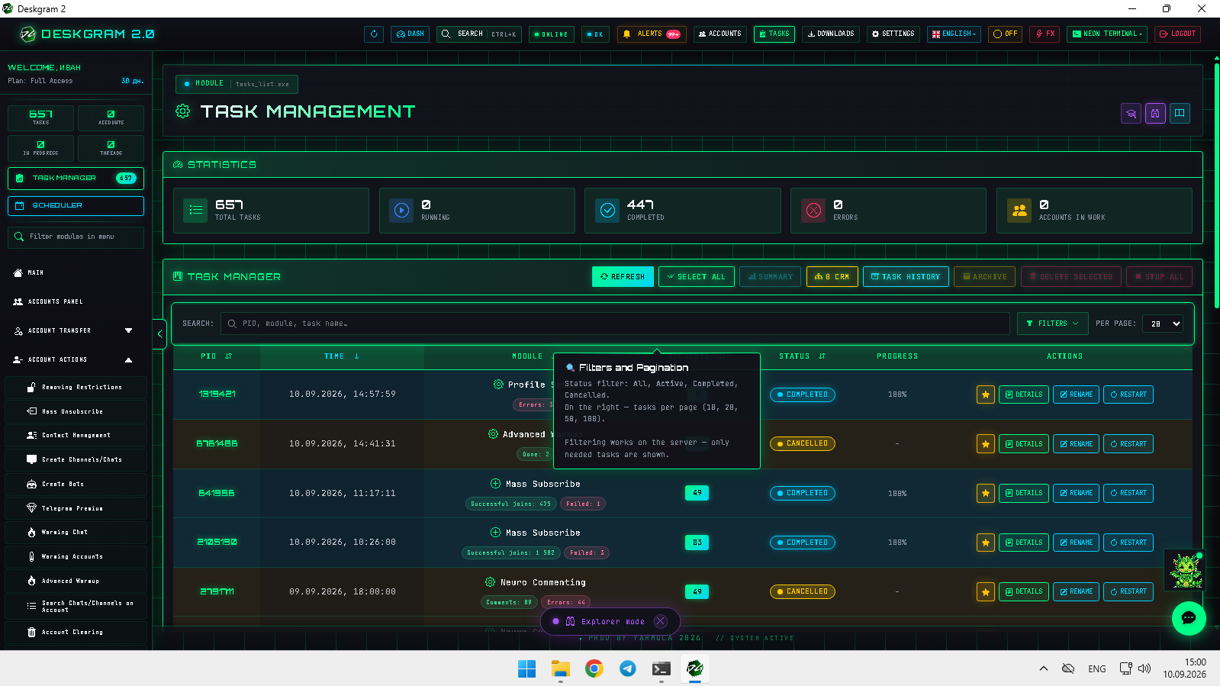Open Telegram Premium diamond item
This screenshot has width=1220, height=686.
76,508
